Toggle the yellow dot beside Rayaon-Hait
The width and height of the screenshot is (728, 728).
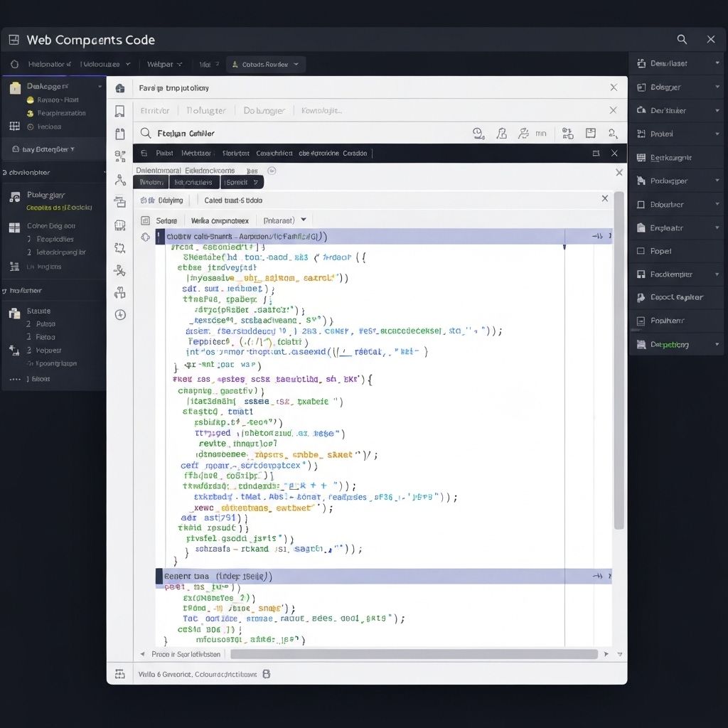31,100
